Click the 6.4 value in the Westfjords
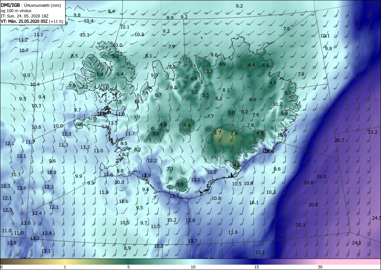 pos(120,74)
